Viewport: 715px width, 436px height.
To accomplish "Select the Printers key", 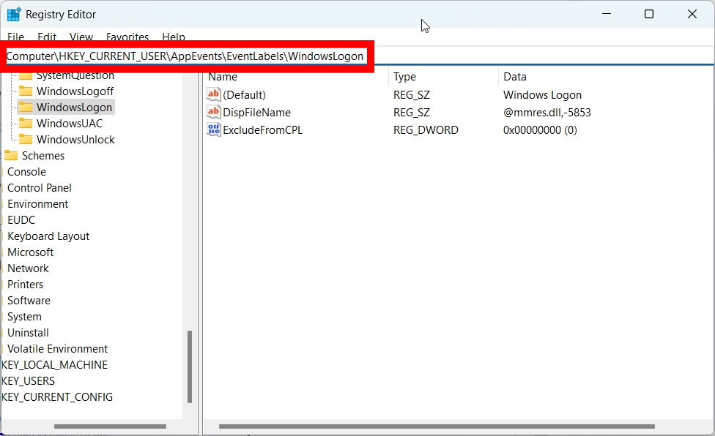I will [26, 285].
